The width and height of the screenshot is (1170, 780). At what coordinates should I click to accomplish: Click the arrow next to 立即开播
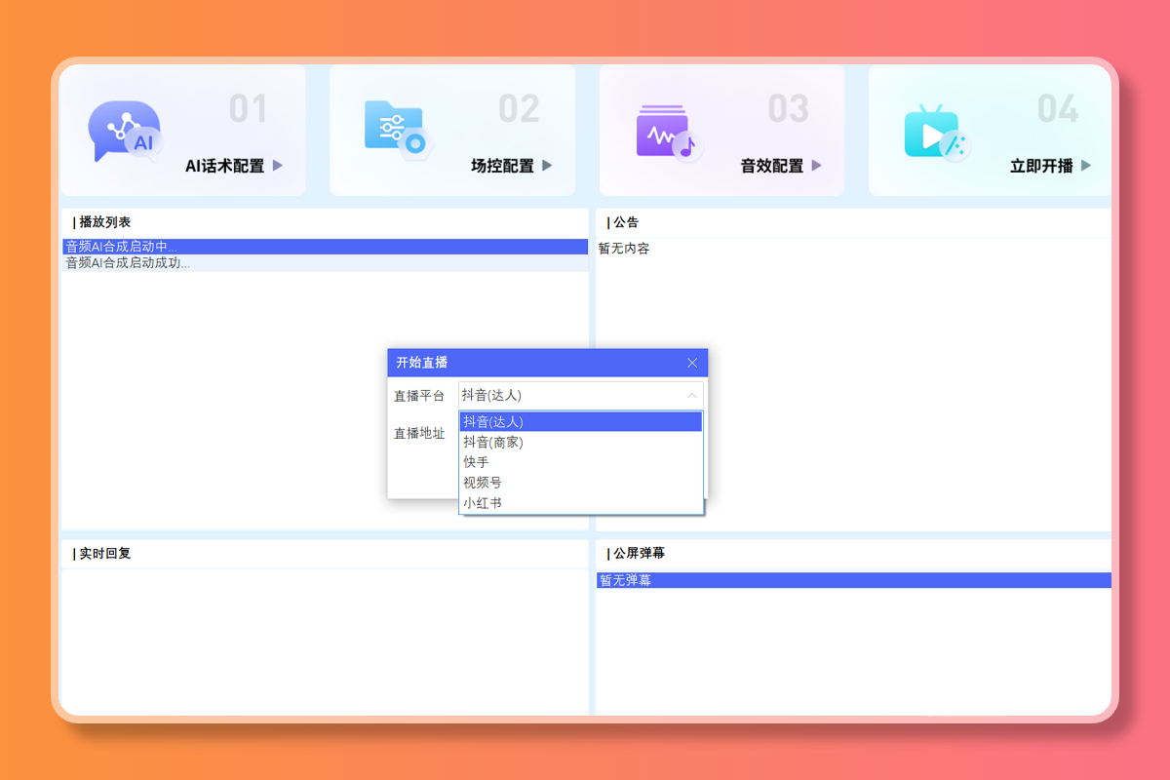point(1086,166)
